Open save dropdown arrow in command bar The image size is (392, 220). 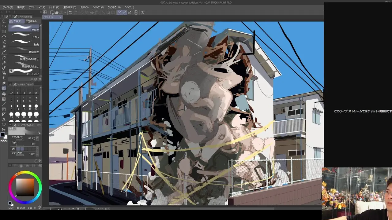pos(65,13)
